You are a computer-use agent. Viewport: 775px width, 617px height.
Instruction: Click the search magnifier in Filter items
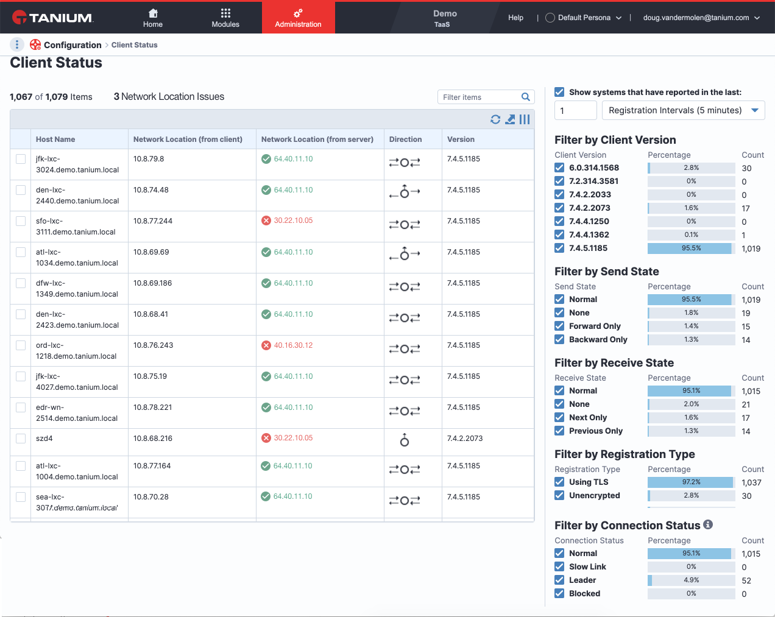tap(526, 97)
